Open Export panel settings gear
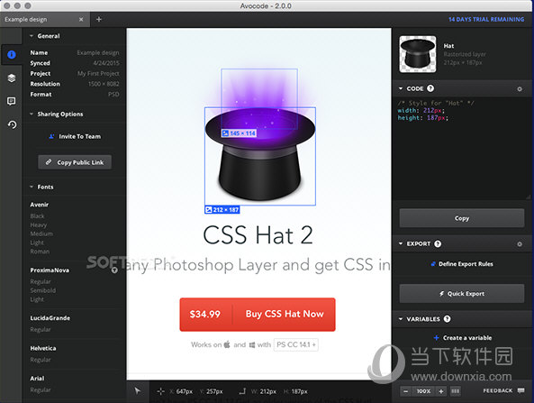 tap(520, 244)
